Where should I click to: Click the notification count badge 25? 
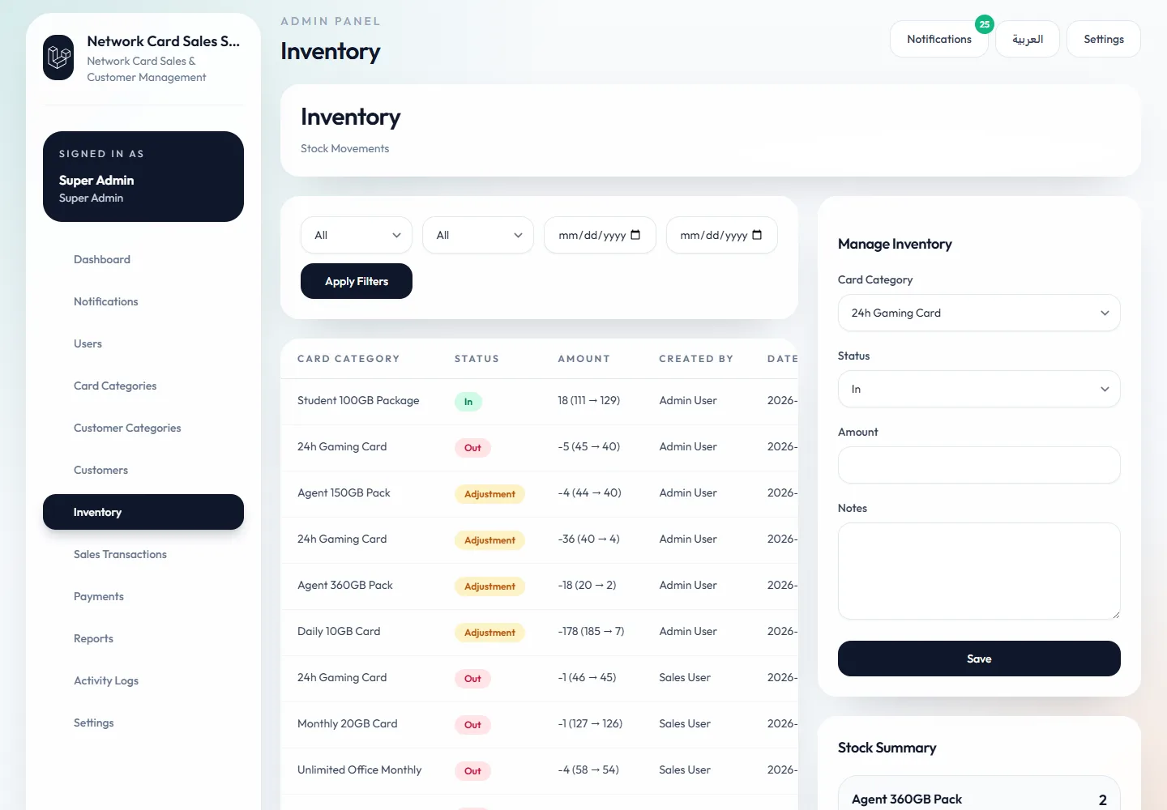pyautogui.click(x=985, y=24)
